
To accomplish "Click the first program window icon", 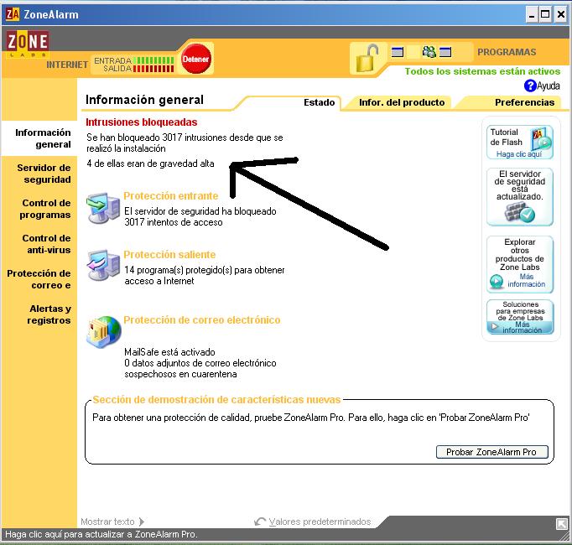I will 398,52.
